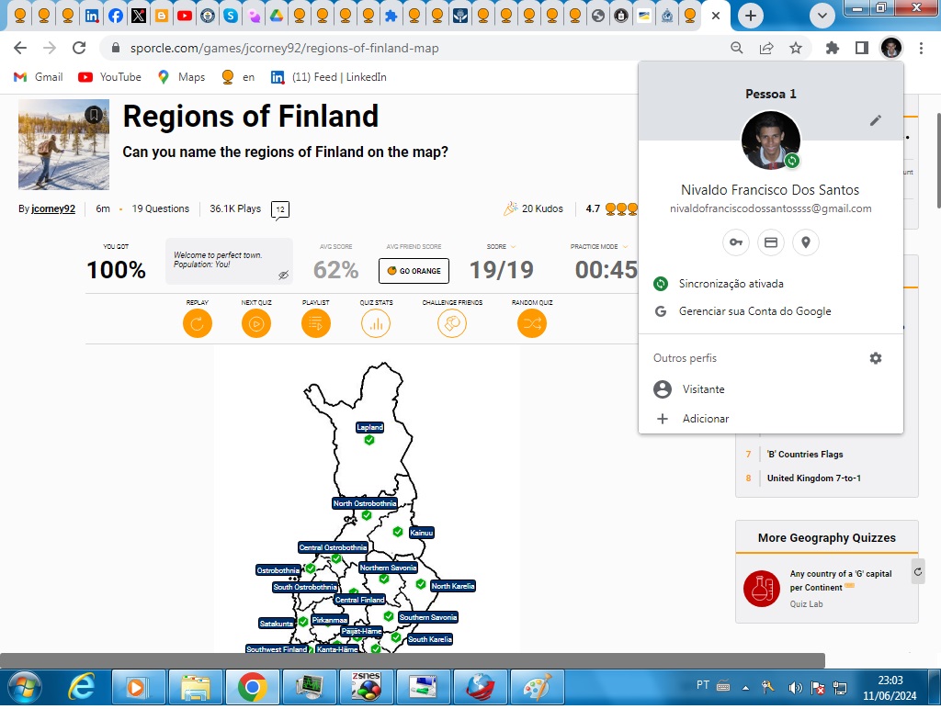941x709 pixels.
Task: View Quiz Stats via its icon
Action: pos(376,323)
